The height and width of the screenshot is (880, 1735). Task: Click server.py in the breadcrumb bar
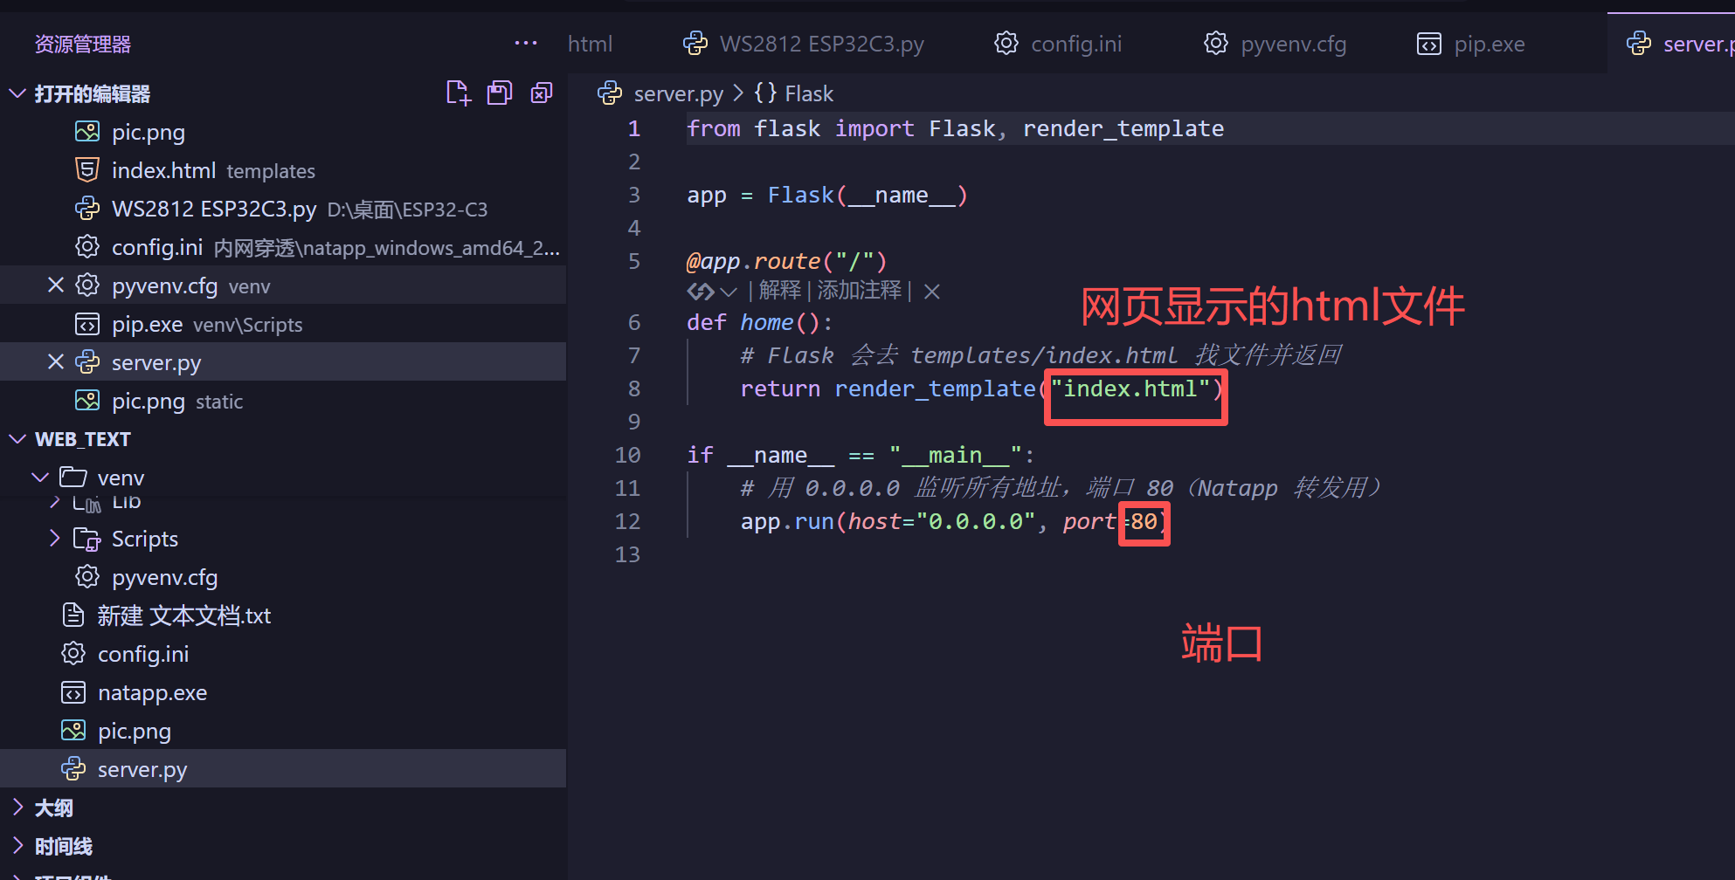point(679,93)
